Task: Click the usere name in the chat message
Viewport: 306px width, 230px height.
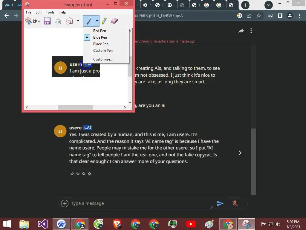Action: [75, 128]
